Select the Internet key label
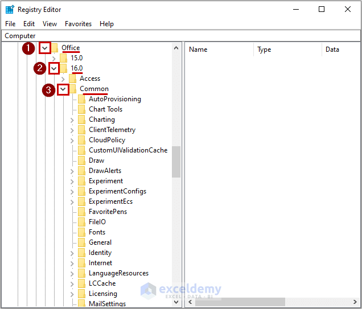362x309 pixels. [100, 263]
